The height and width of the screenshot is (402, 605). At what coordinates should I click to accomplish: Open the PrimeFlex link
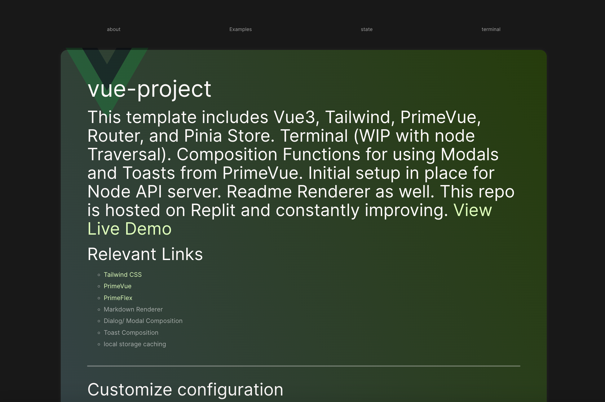tap(118, 298)
